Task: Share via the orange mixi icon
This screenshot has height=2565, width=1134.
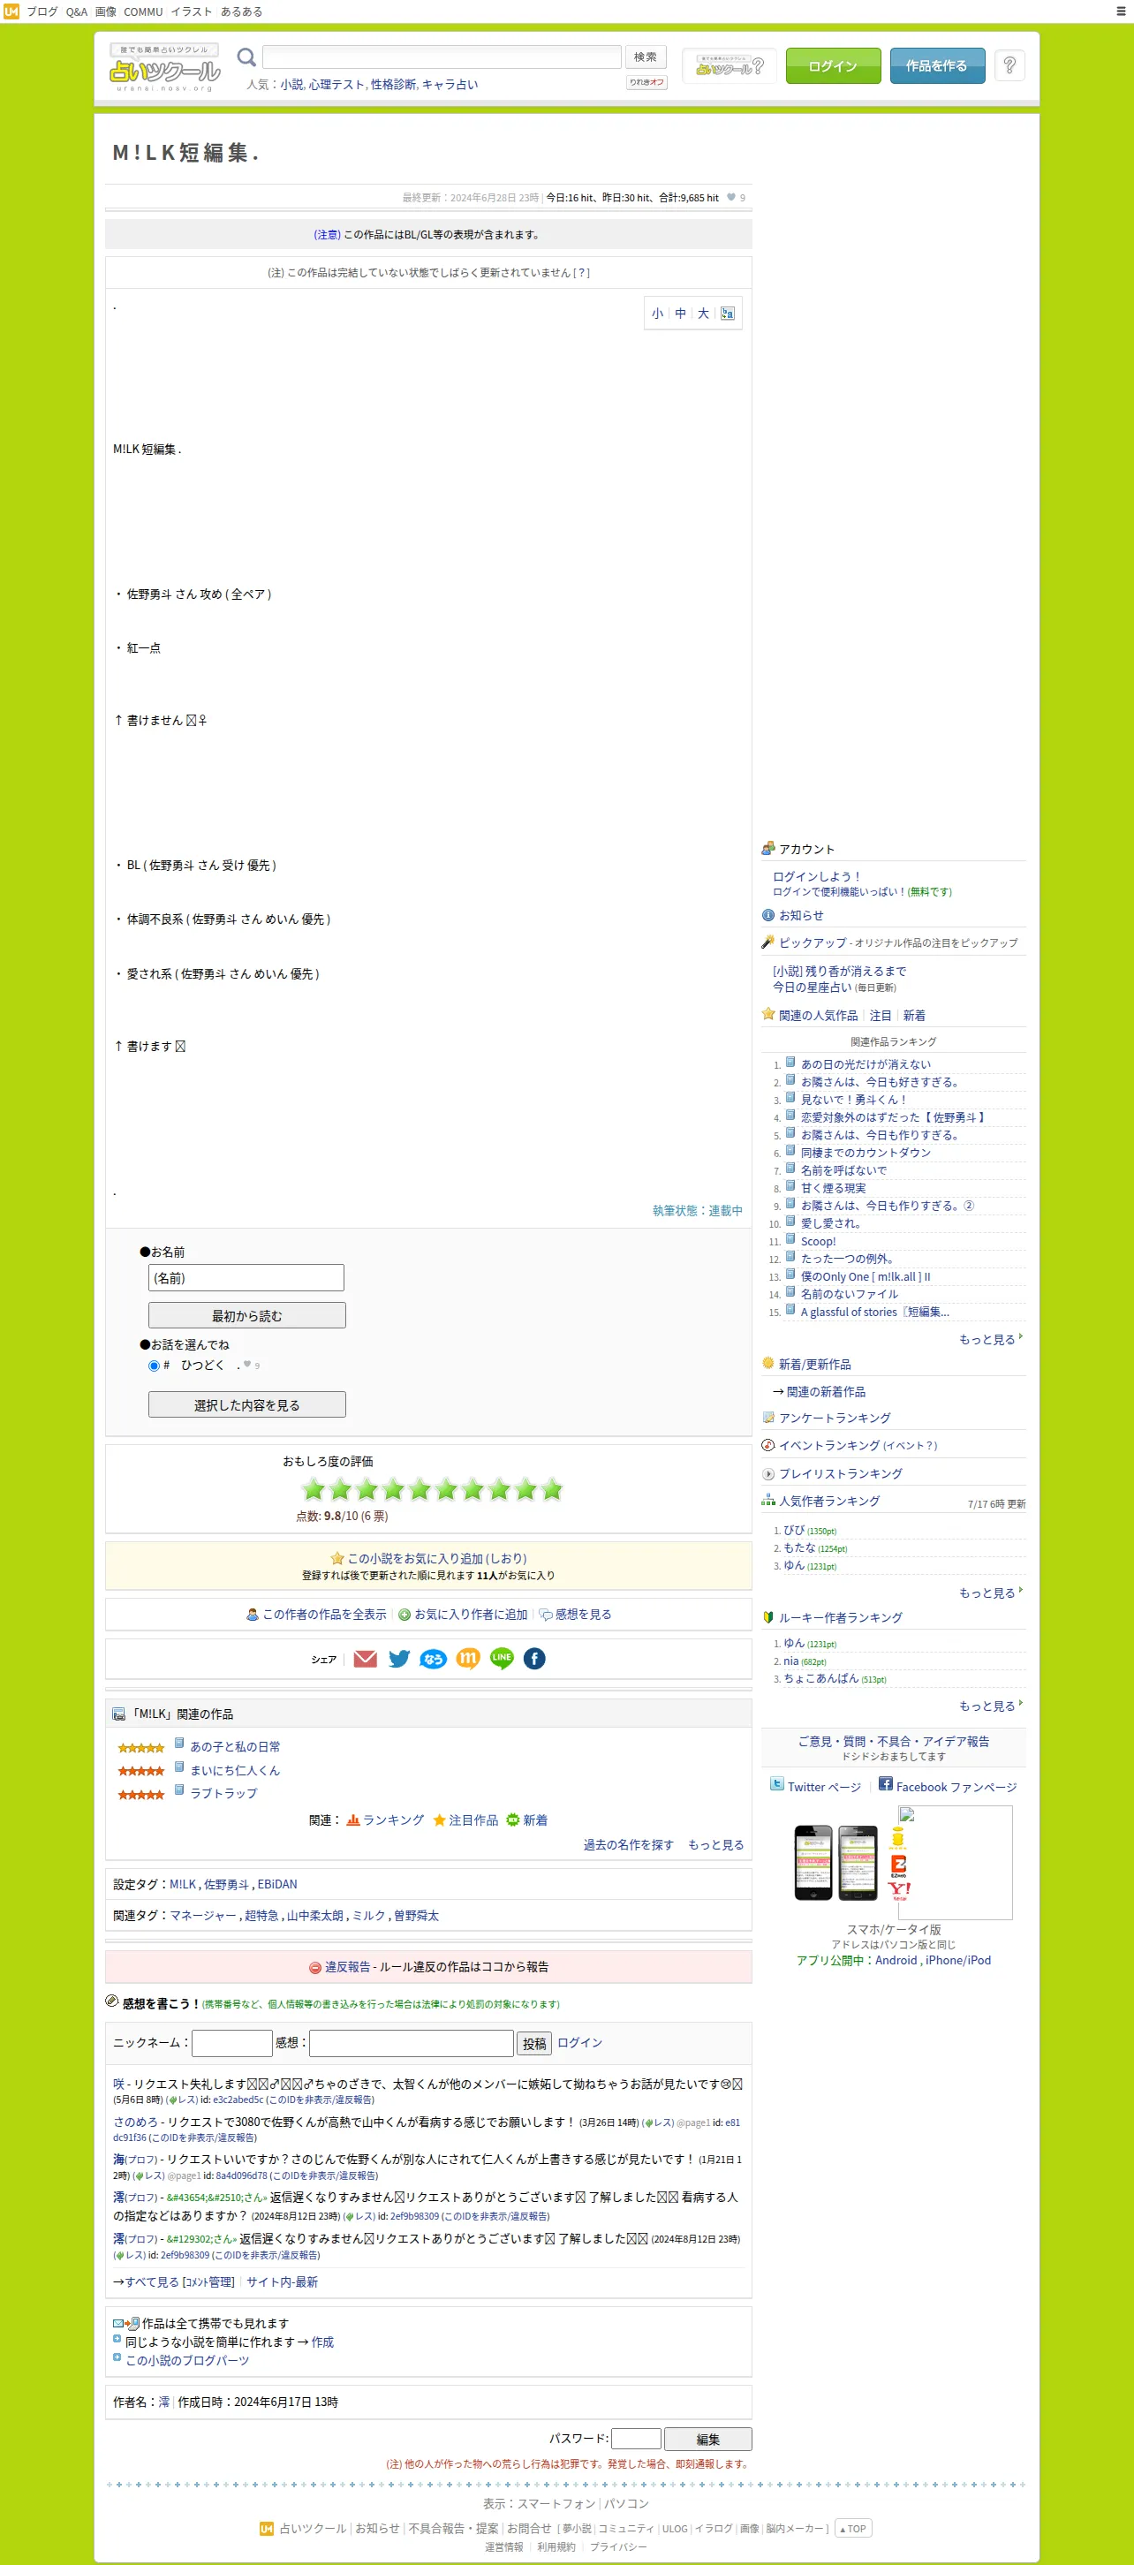Action: (x=468, y=1658)
